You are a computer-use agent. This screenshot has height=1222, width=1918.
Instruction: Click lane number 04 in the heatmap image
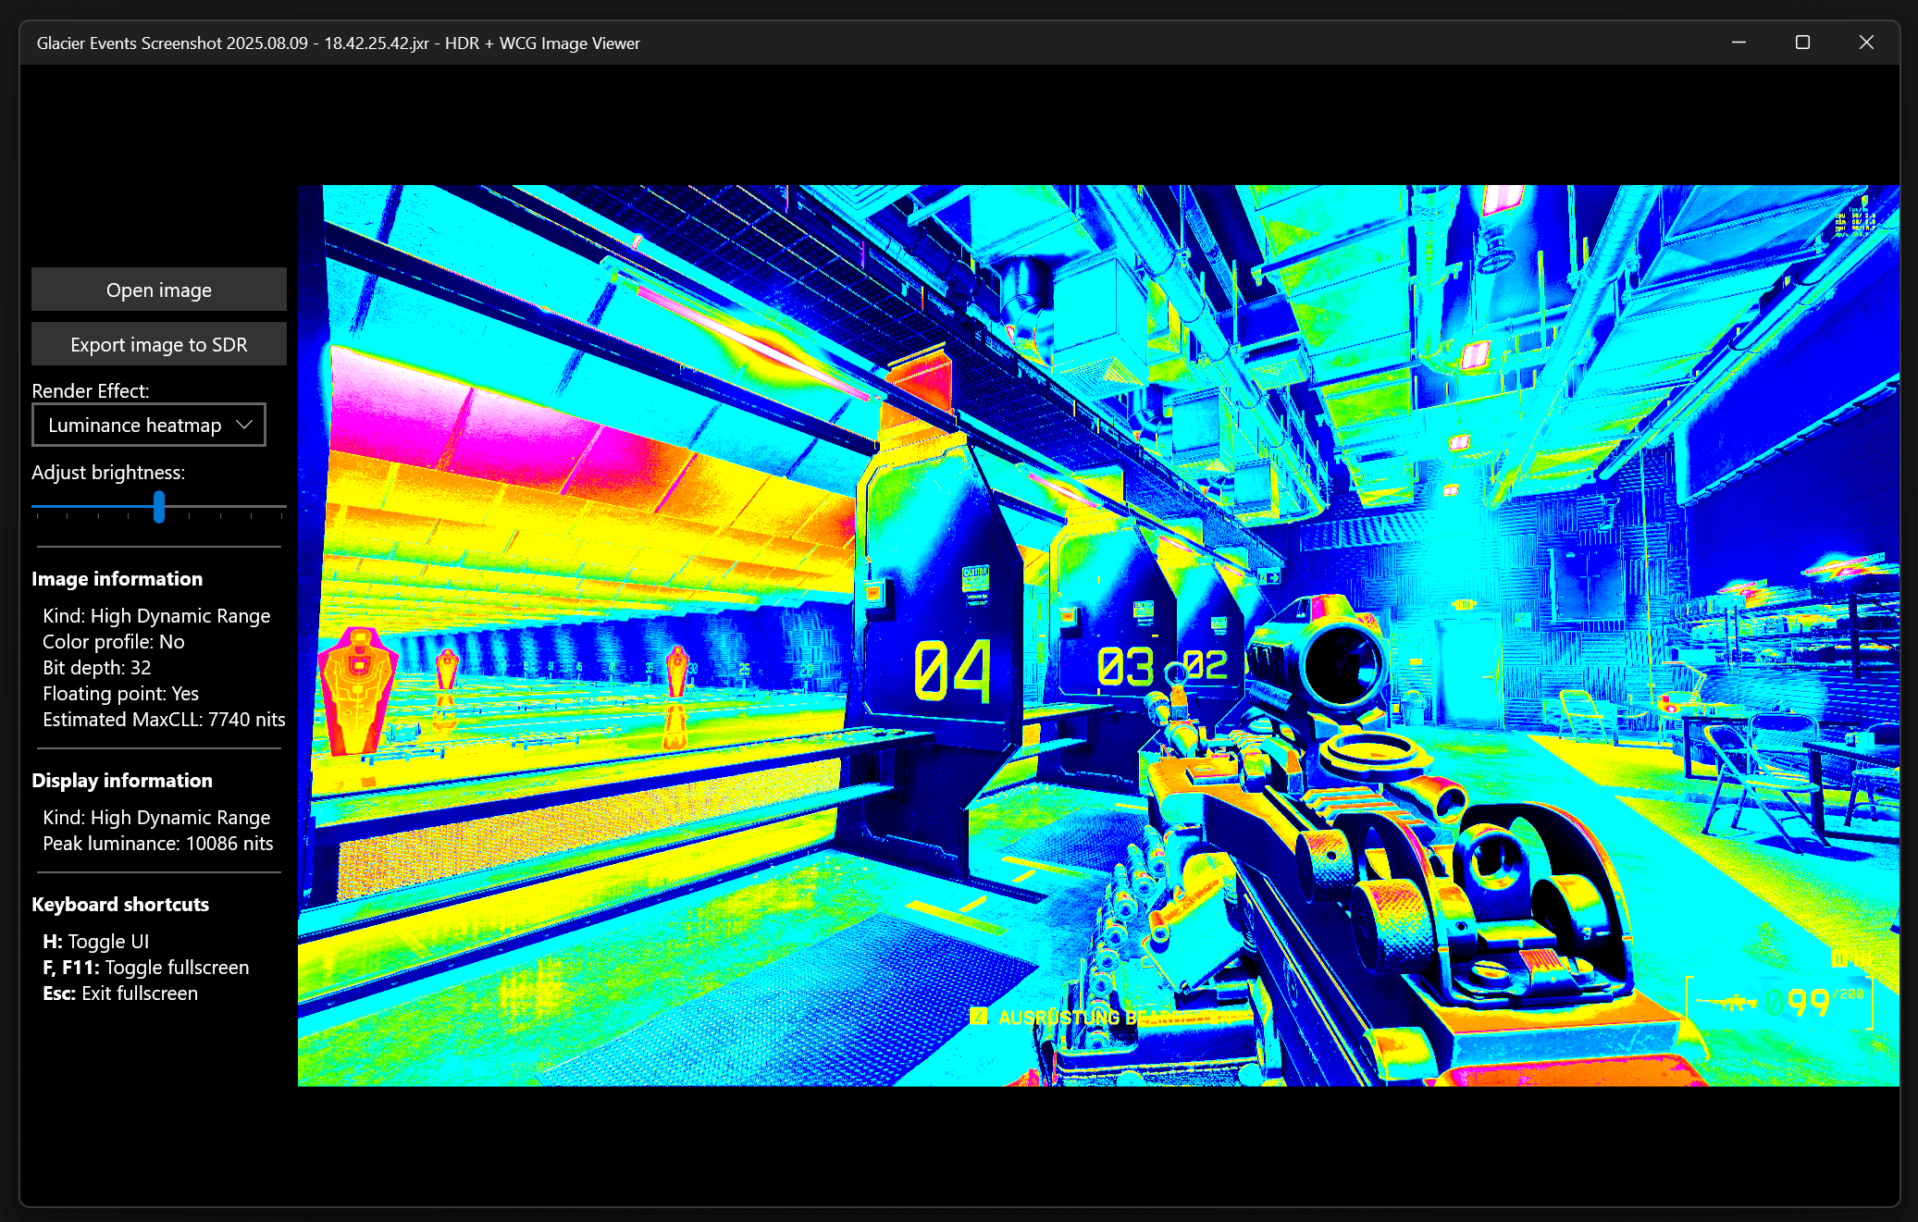point(952,671)
